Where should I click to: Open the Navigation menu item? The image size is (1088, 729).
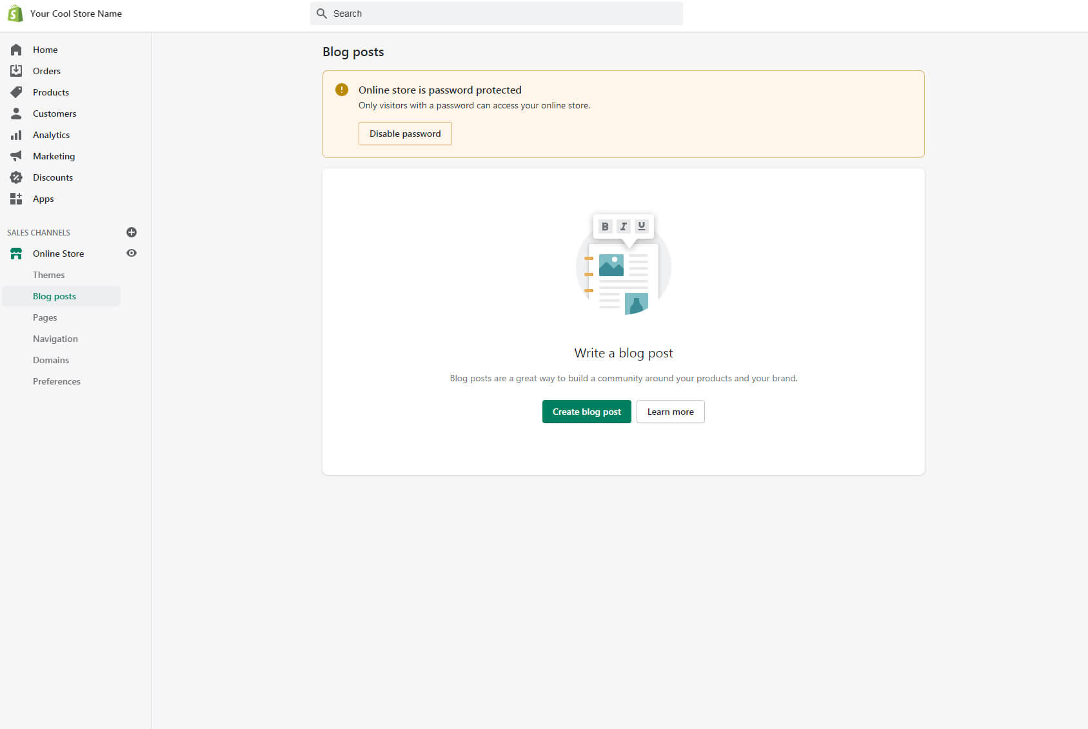pyautogui.click(x=55, y=339)
